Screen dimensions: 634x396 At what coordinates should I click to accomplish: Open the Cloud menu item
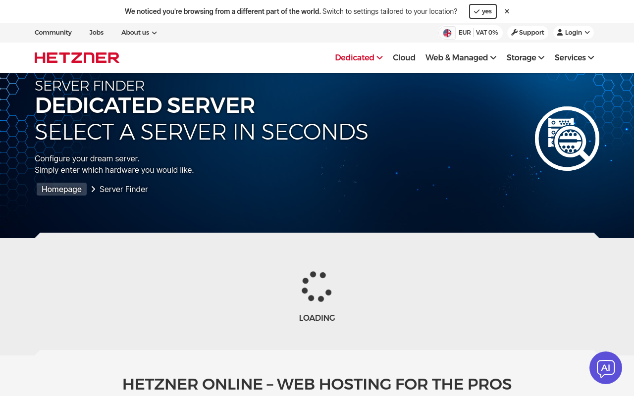(x=404, y=57)
